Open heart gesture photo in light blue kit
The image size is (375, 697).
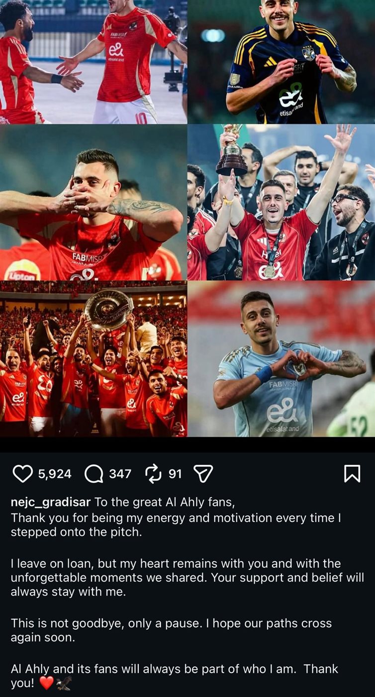(x=281, y=359)
